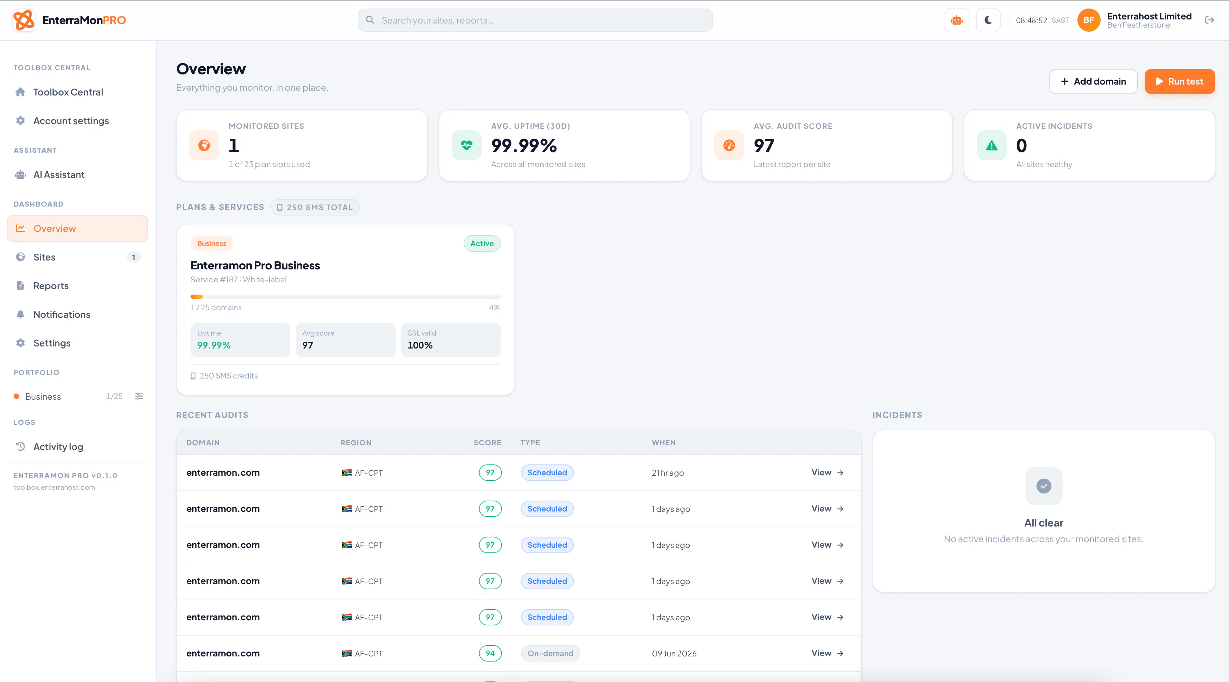The height and width of the screenshot is (682, 1229).
Task: Click the Scheduled badge in the 21 hr ago row
Action: point(547,473)
